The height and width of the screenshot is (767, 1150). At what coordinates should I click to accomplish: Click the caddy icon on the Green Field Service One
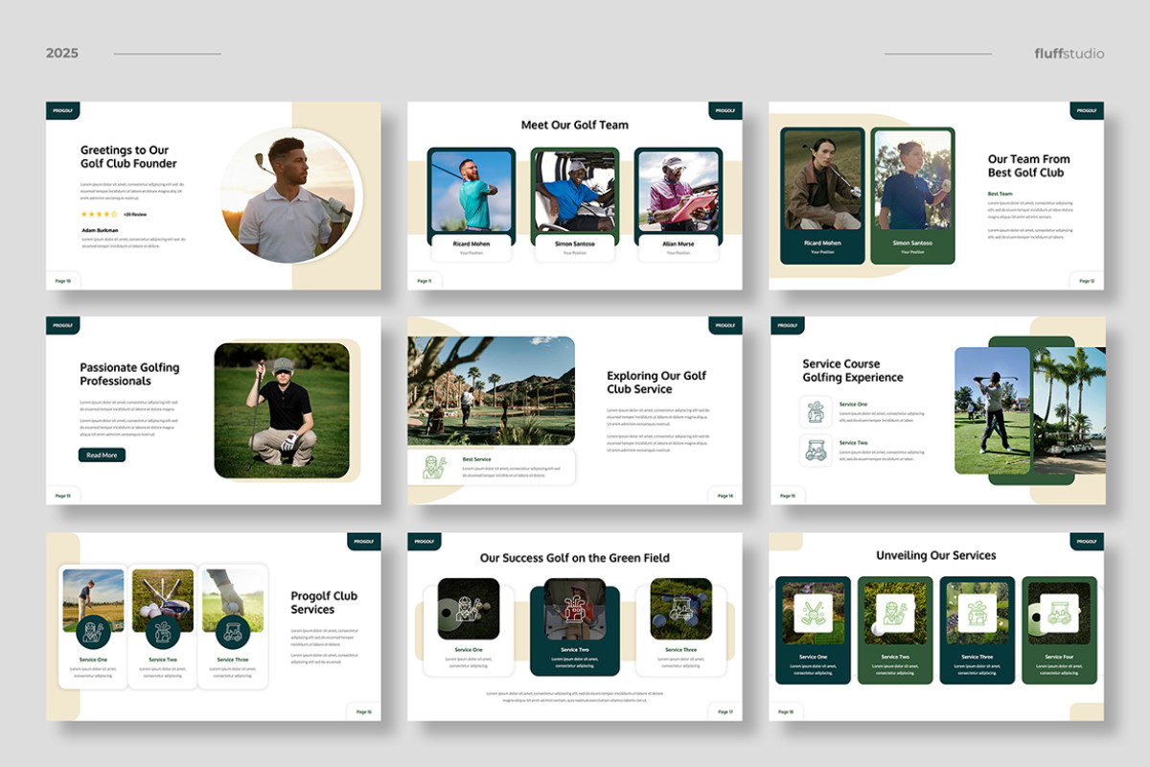point(470,607)
